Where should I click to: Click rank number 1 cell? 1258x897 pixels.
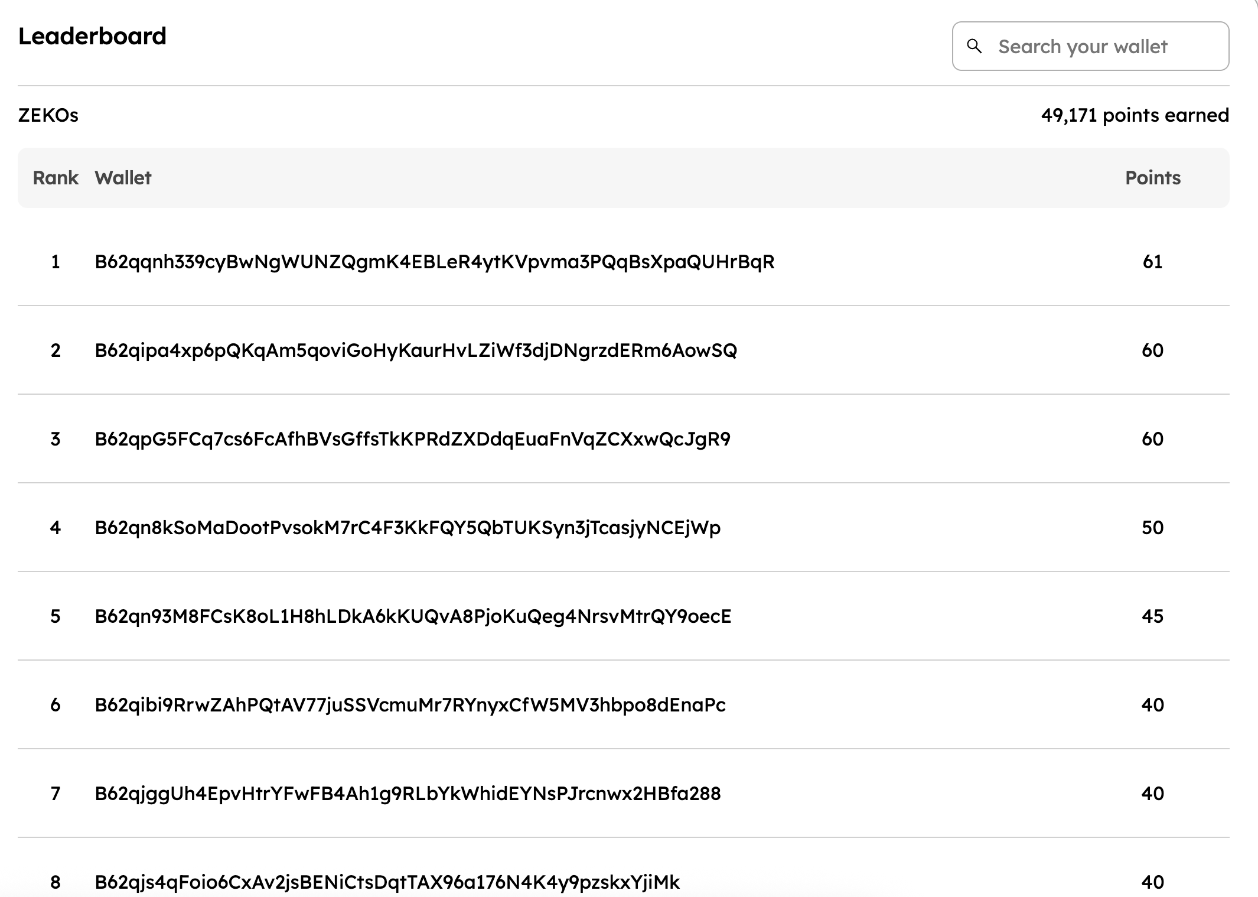click(x=56, y=262)
